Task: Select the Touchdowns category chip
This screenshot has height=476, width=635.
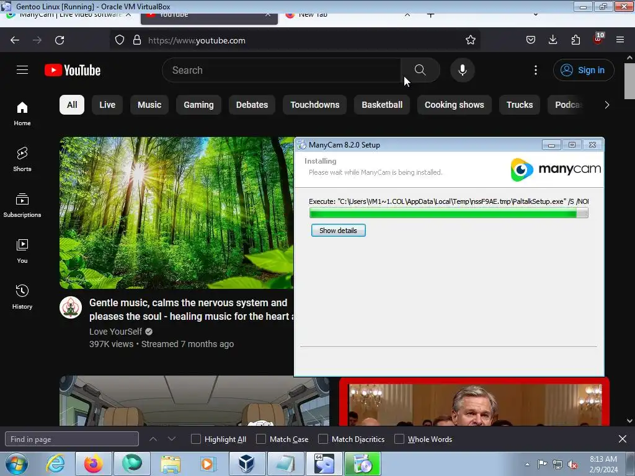Action: (x=314, y=105)
